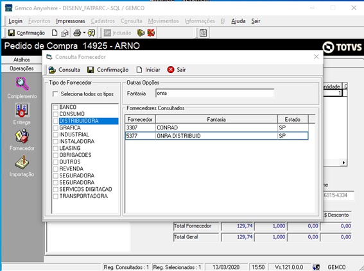
Task: Click the red Sair button in dialog
Action: point(177,70)
